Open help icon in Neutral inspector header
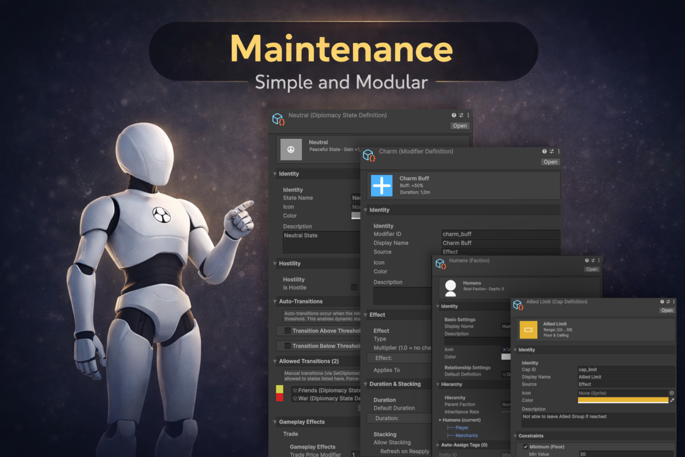The image size is (685, 457). pos(454,115)
